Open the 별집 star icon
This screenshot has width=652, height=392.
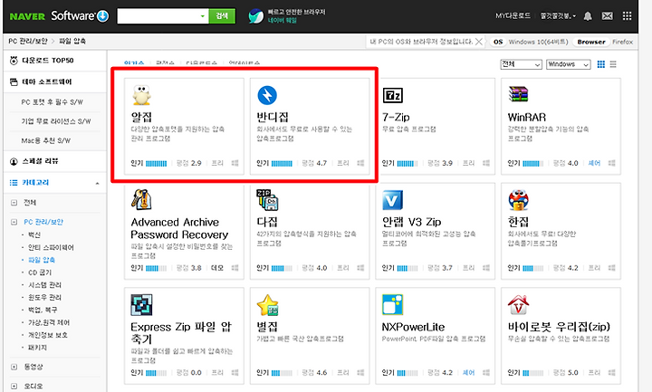267,305
